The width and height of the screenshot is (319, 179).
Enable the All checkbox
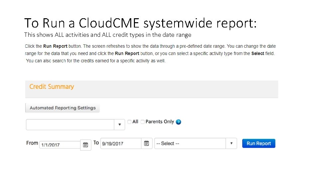tap(130, 122)
